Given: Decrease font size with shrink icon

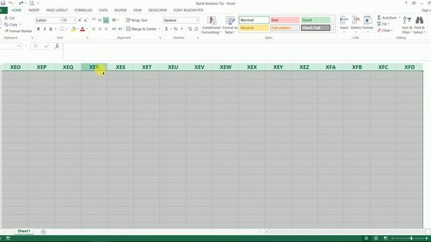Looking at the screenshot, I should point(86,20).
